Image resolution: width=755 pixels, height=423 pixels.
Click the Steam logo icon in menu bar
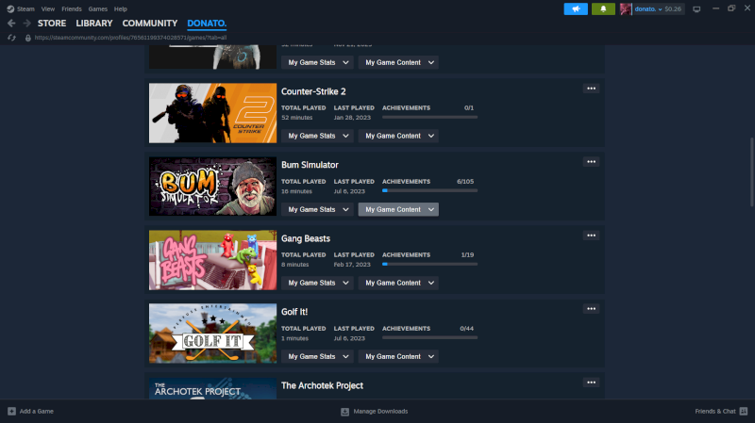10,8
